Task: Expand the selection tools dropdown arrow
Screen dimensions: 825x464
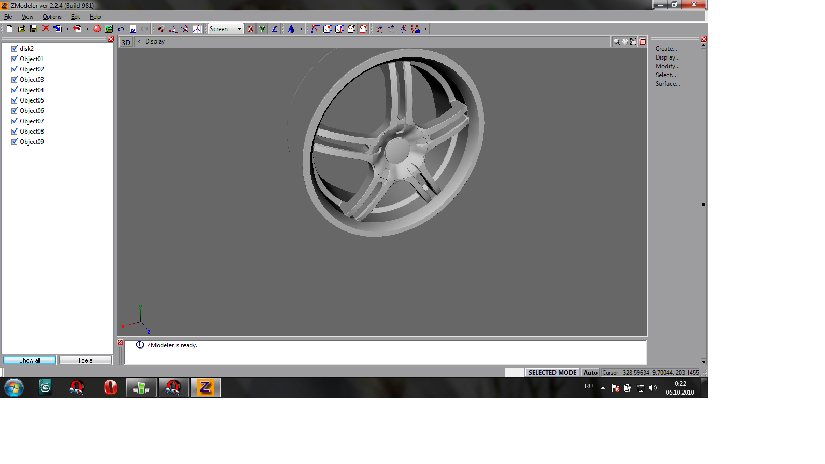Action: pos(425,29)
